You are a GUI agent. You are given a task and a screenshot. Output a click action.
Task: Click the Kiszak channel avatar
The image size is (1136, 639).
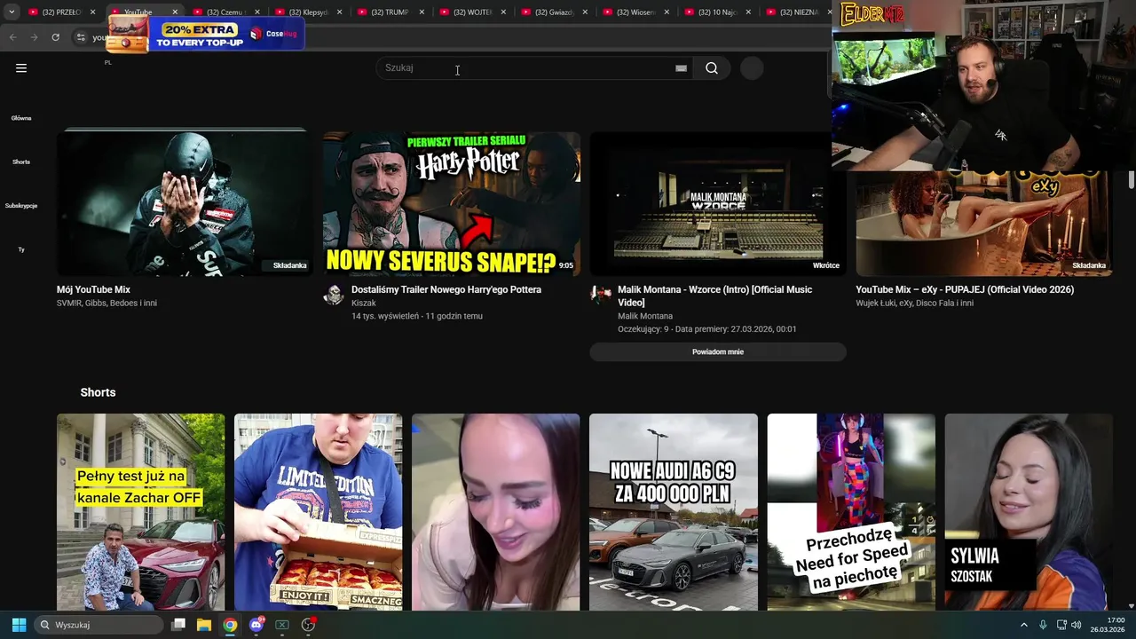pyautogui.click(x=334, y=295)
